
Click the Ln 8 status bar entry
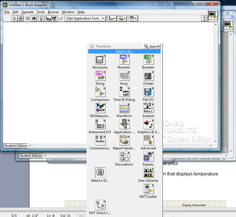[x=51, y=216]
